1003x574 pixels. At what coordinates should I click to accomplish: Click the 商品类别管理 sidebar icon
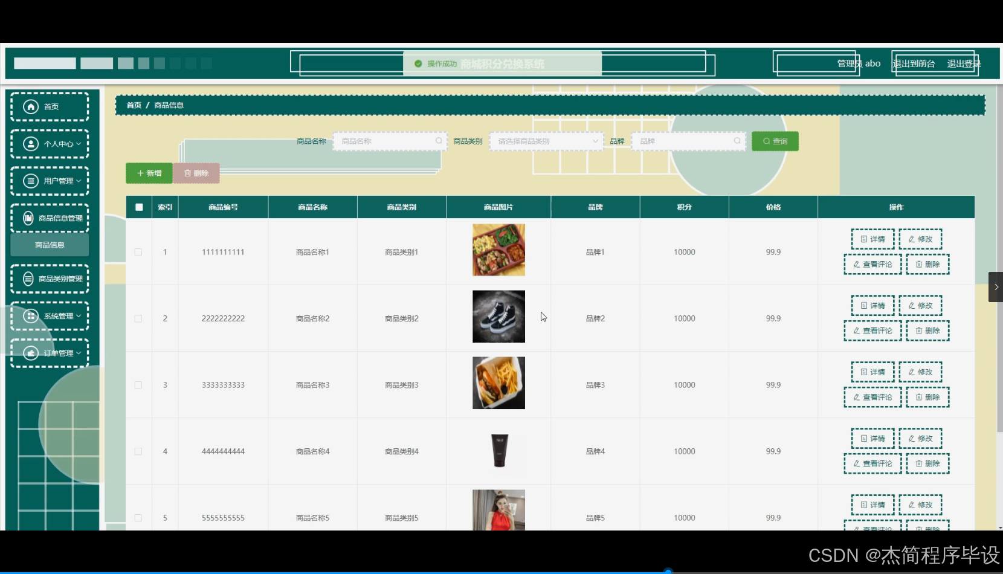28,279
